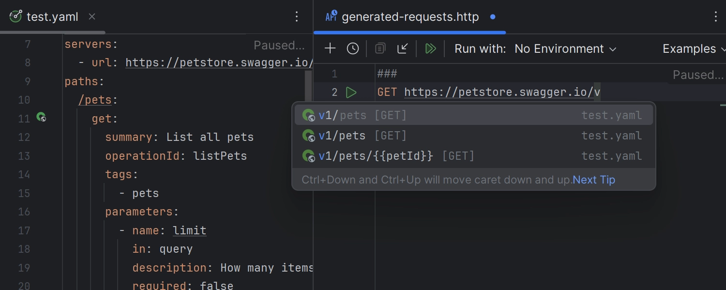Viewport: 726px width, 290px height.
Task: Select the generated-requests.http tab
Action: point(410,17)
